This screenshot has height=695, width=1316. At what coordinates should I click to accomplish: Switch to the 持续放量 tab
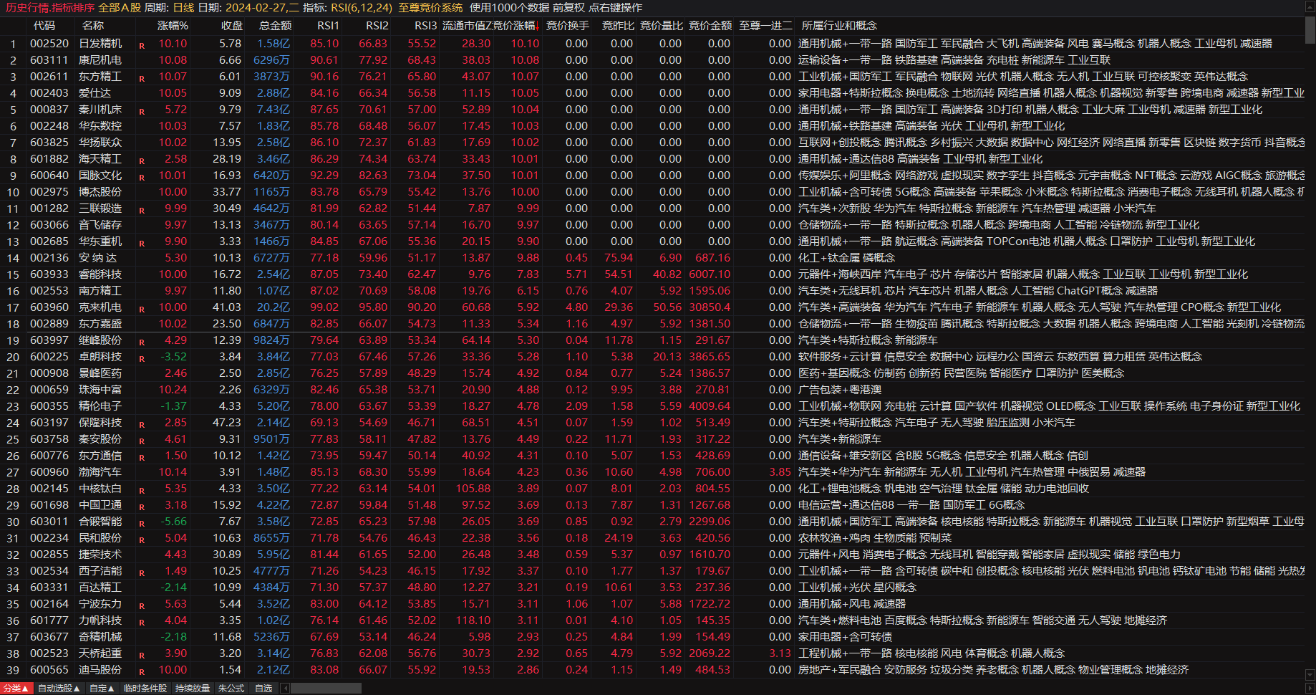193,689
